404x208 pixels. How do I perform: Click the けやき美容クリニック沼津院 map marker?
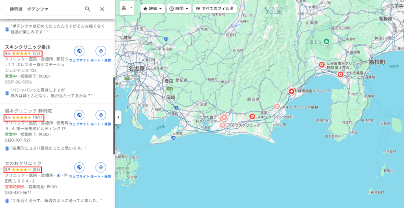click(340, 75)
